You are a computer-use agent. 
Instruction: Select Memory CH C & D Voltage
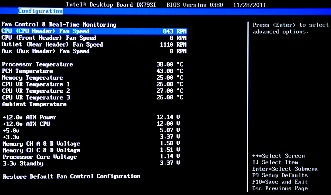41,150
